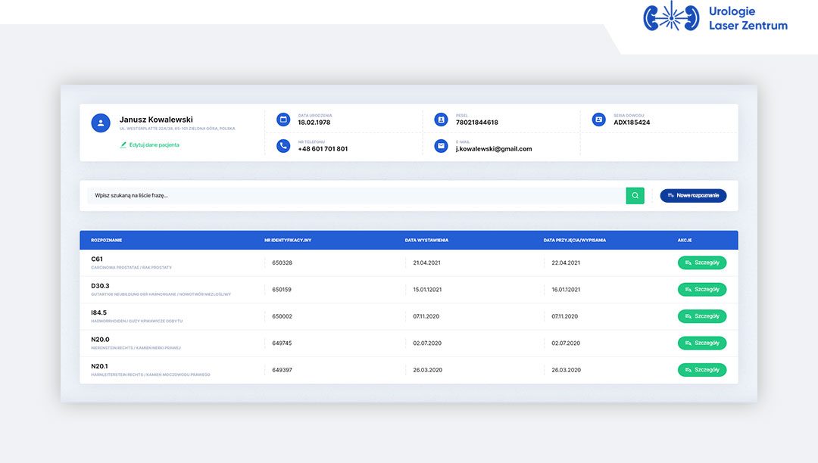Sort by Nr identyfikacyjny column header

pyautogui.click(x=288, y=241)
